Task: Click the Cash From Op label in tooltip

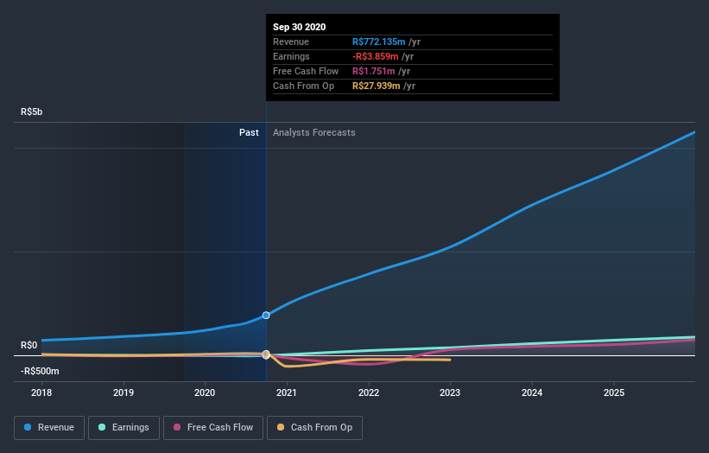Action: pos(303,86)
